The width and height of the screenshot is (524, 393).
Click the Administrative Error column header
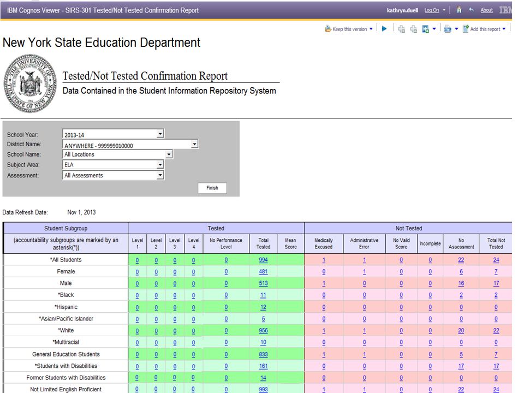pos(364,243)
